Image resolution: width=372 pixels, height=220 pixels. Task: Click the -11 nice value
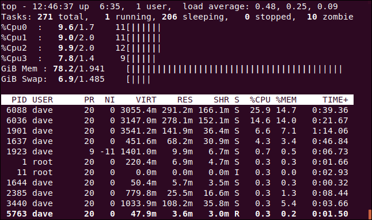(x=108, y=151)
